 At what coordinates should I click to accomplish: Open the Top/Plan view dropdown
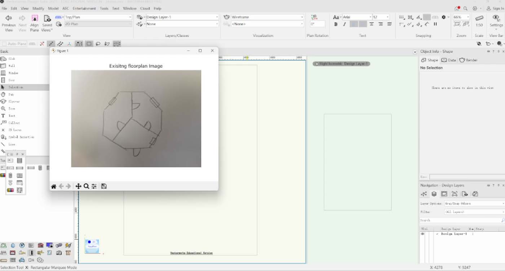[x=98, y=17]
